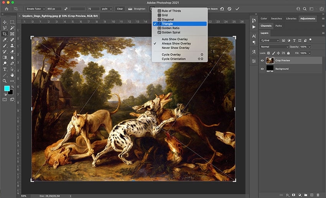
Task: Toggle visibility of the Background layer
Action: coord(263,69)
